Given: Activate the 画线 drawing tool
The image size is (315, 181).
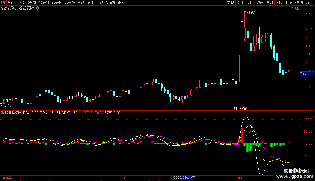Looking at the screenshot, I should point(269,3).
